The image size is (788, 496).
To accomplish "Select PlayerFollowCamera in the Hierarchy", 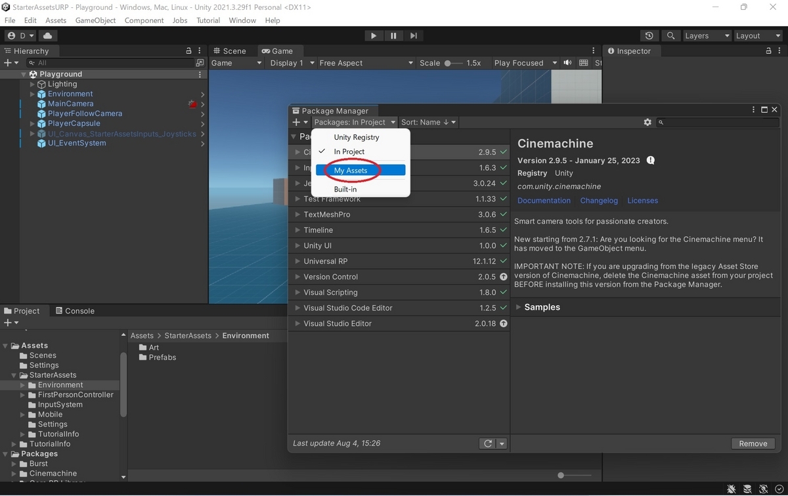I will click(x=85, y=114).
